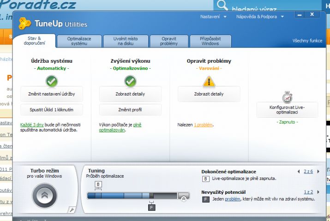
Task: Show previous Dokončené optimalizace entry
Action: point(299,172)
